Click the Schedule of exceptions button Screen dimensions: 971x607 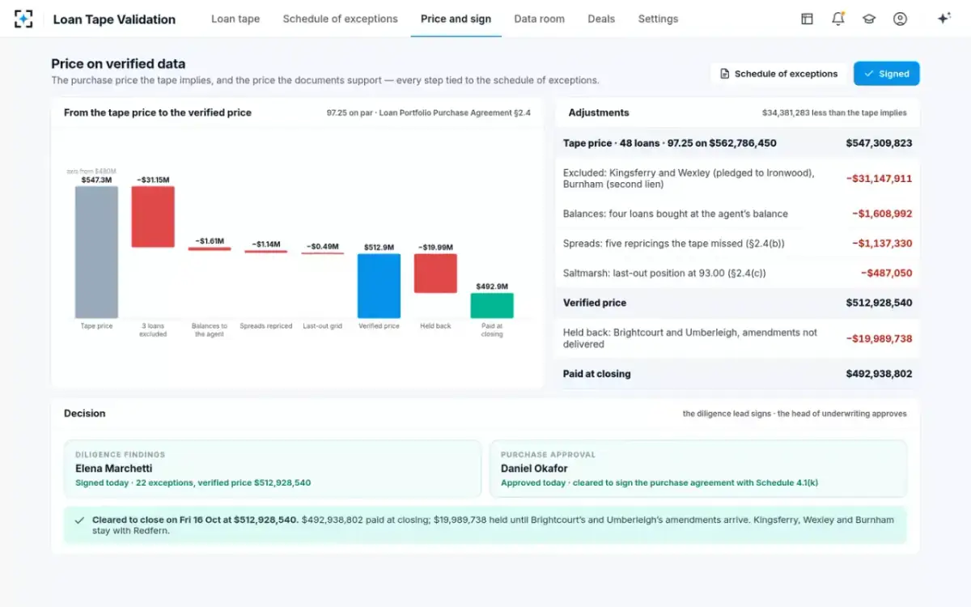click(779, 74)
